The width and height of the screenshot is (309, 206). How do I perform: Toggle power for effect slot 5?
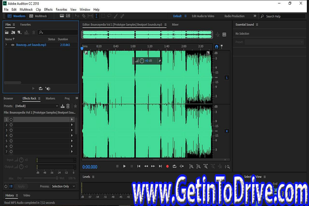tap(11, 141)
